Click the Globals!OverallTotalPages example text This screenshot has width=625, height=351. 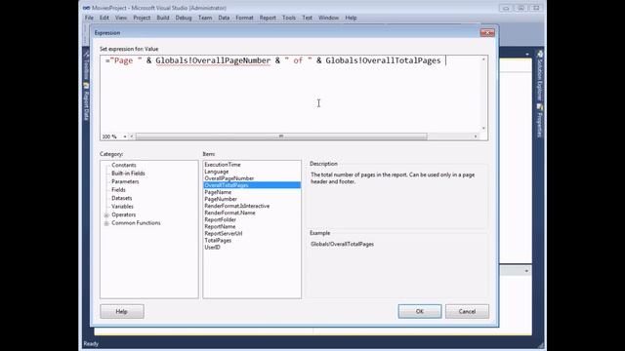[x=342, y=245]
